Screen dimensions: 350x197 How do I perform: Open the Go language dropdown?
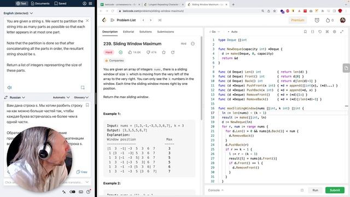tap(214, 32)
